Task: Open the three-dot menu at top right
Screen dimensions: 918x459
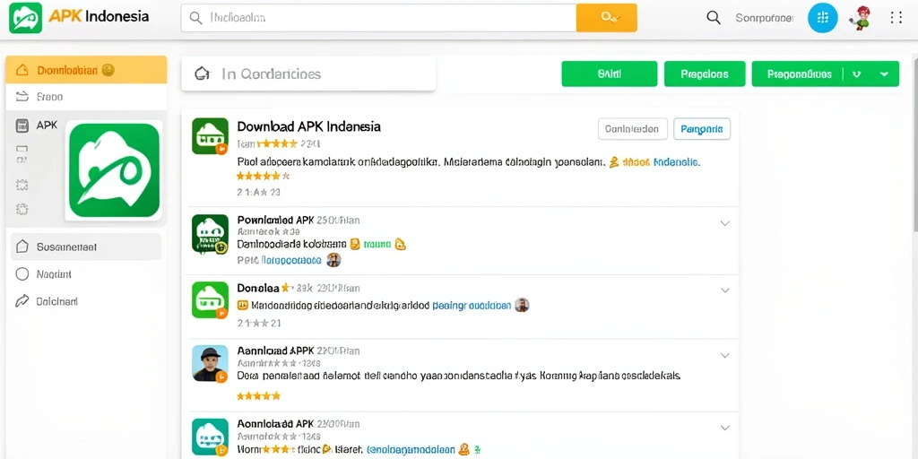Action: coord(896,18)
